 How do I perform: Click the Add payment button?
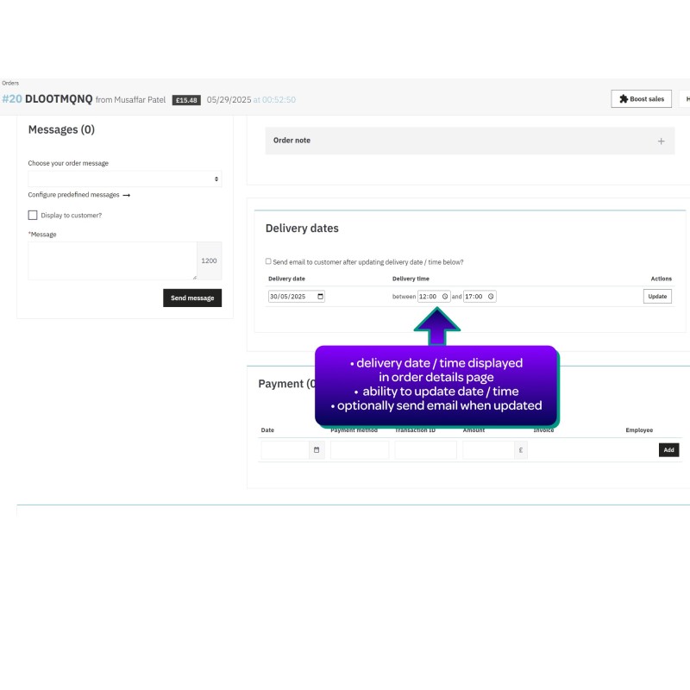tap(668, 449)
